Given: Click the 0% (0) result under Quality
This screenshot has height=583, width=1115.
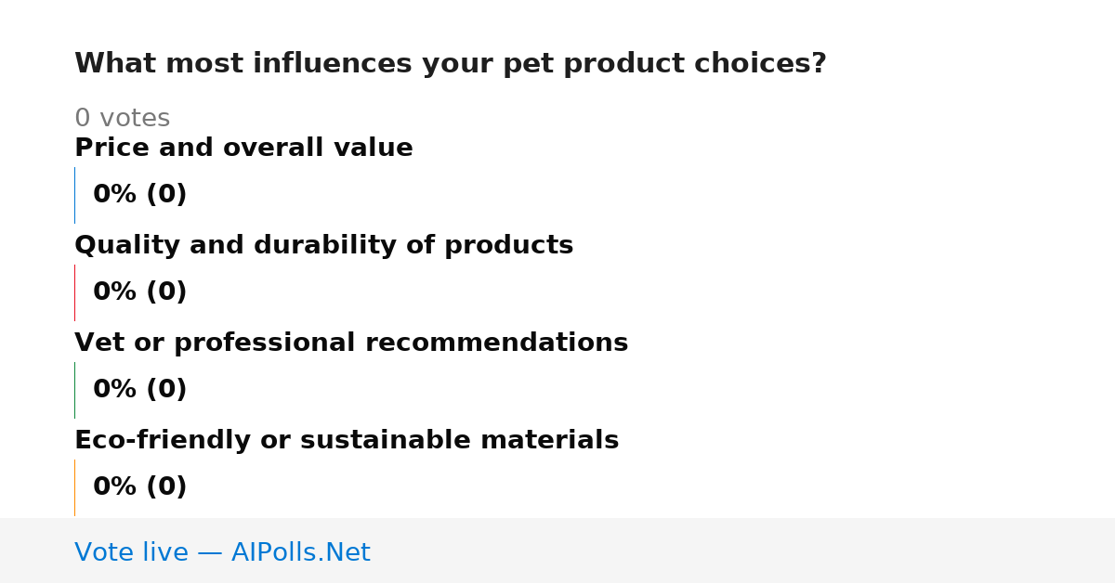Looking at the screenshot, I should [139, 292].
